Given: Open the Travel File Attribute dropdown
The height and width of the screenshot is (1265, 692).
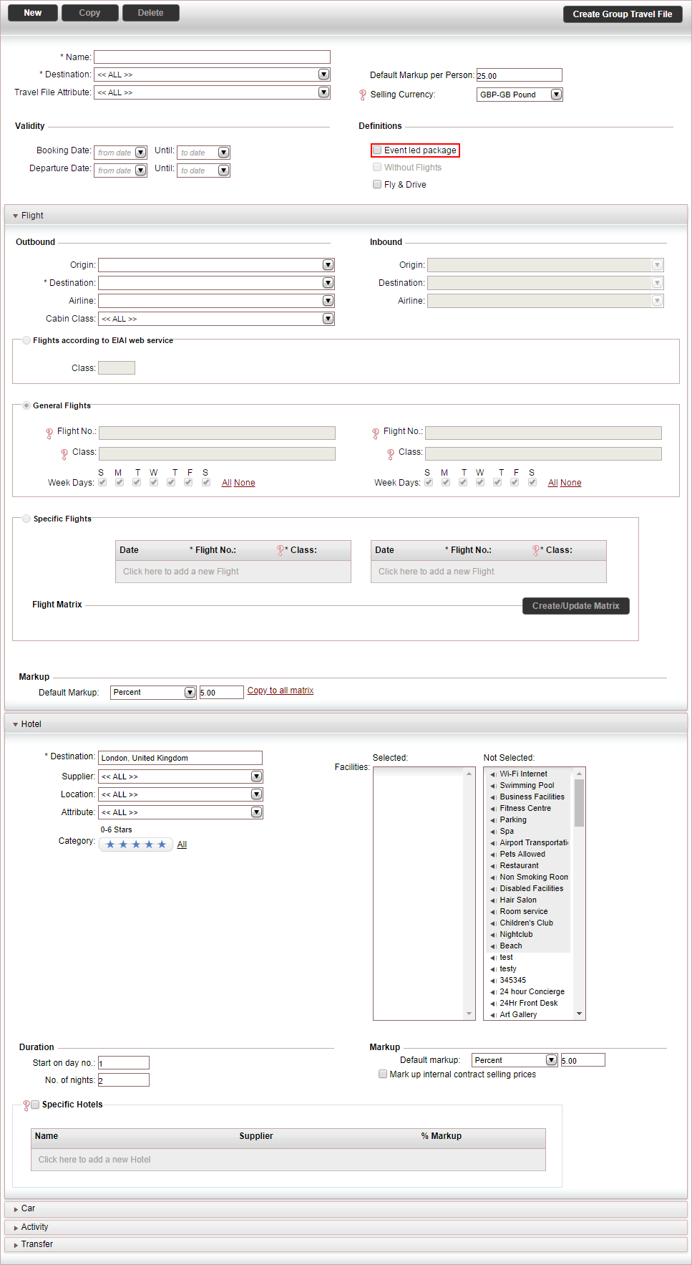Looking at the screenshot, I should pos(324,92).
